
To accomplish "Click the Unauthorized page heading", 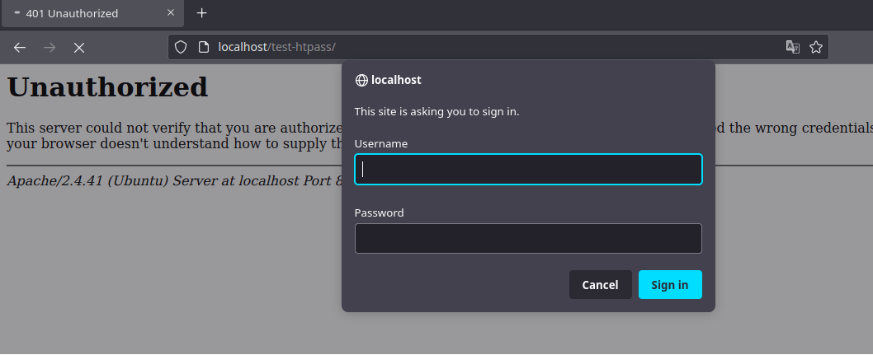I will point(107,86).
